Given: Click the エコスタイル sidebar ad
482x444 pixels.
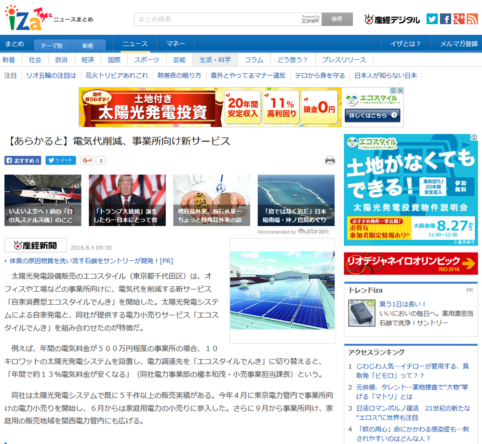Looking at the screenshot, I should click(411, 190).
